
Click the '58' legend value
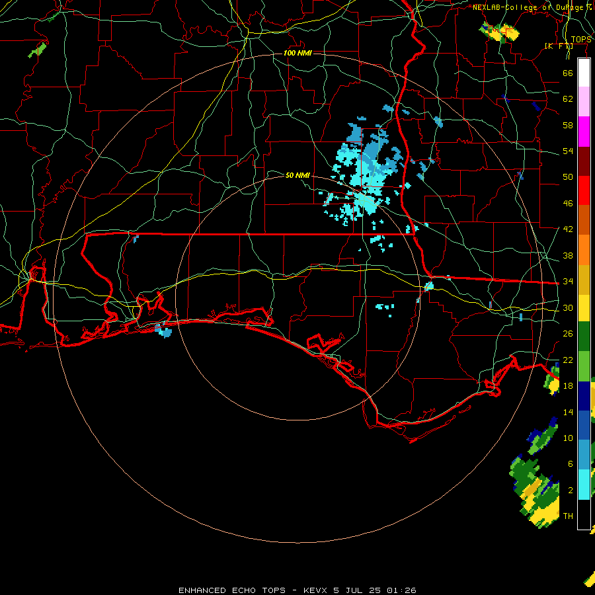(x=568, y=125)
